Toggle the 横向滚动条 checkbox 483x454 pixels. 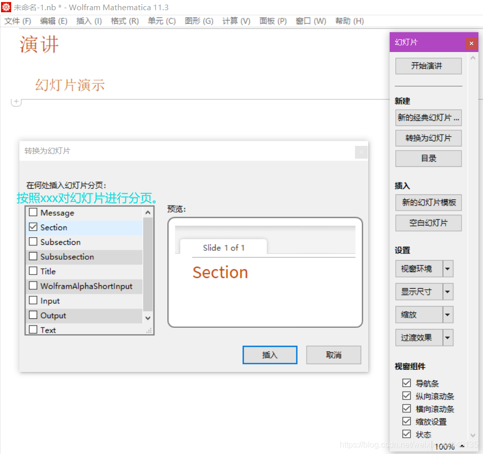pyautogui.click(x=406, y=409)
